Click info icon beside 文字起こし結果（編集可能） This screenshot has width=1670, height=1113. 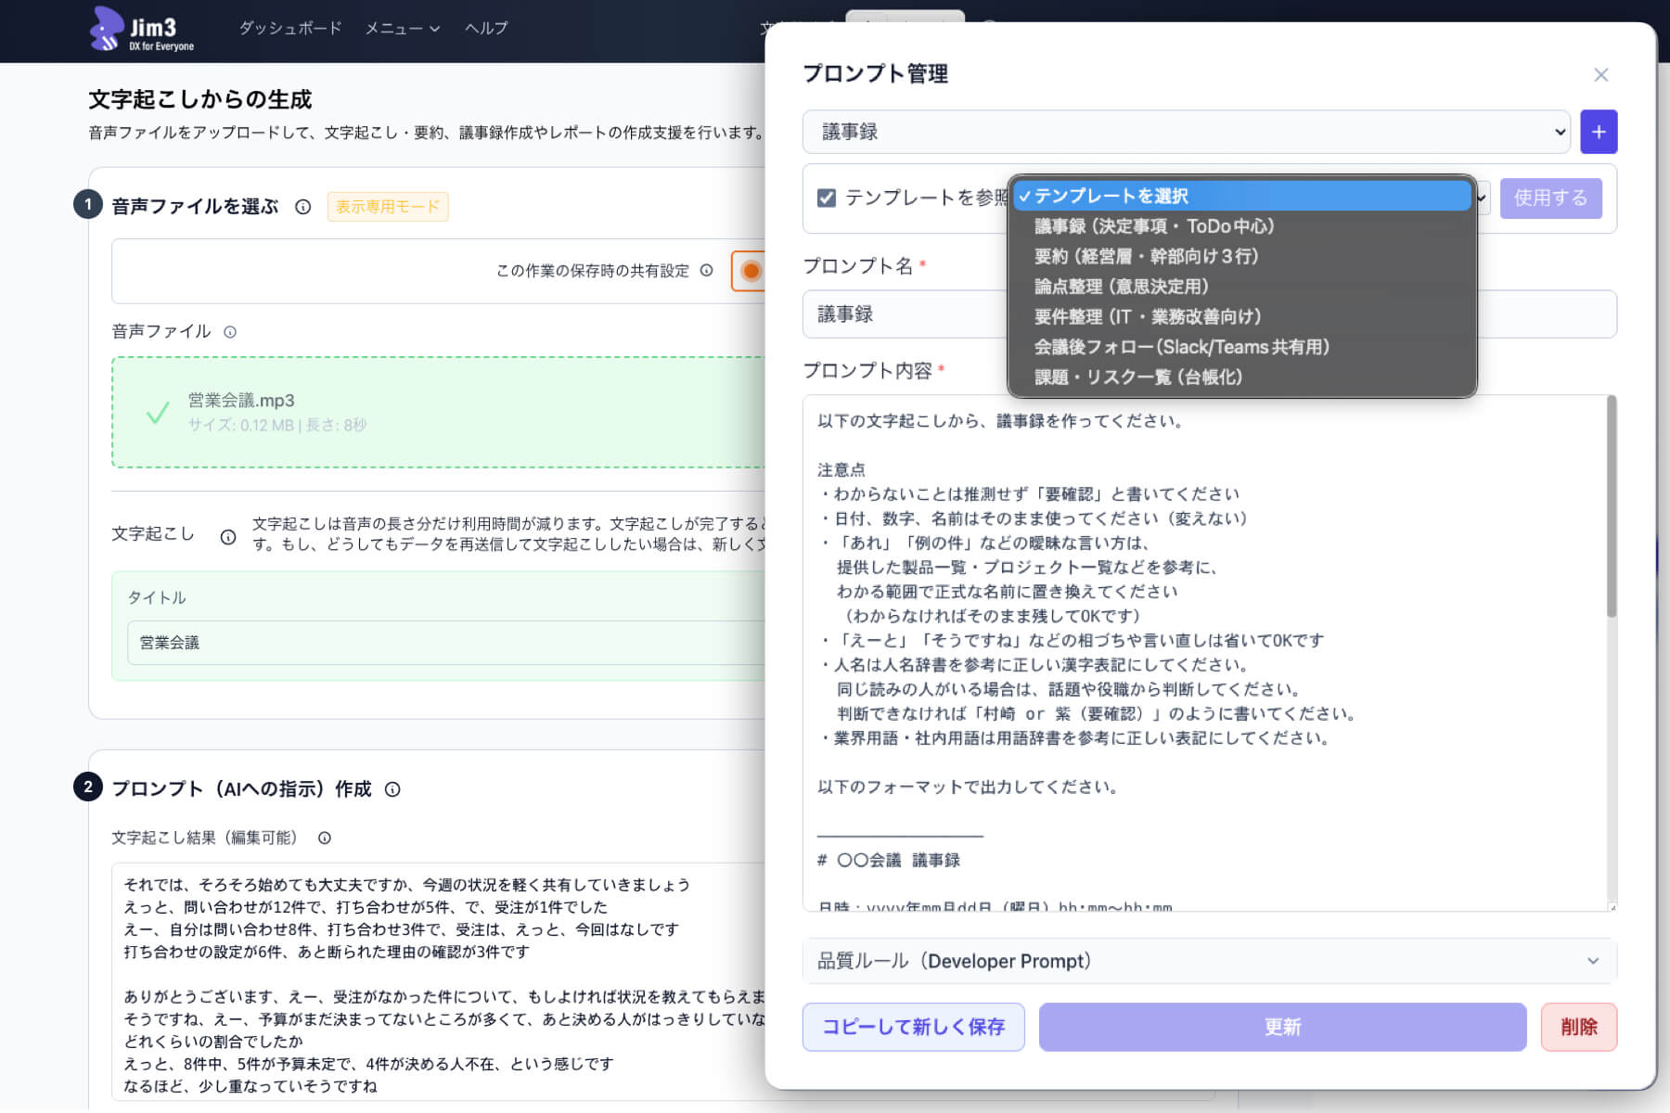pos(325,838)
